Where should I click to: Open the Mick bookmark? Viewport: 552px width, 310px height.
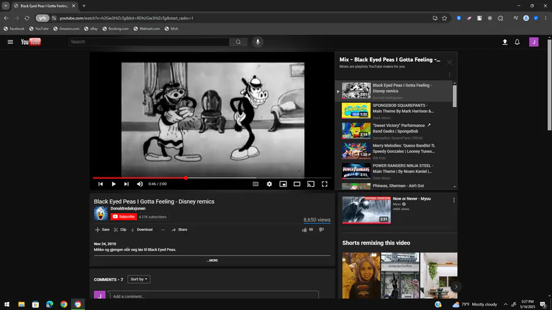[x=172, y=29]
